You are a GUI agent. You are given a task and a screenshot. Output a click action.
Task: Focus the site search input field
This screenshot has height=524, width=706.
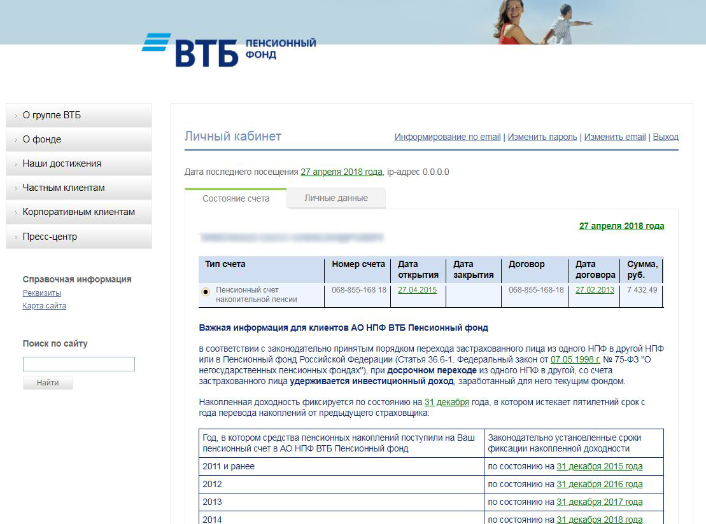point(79,364)
